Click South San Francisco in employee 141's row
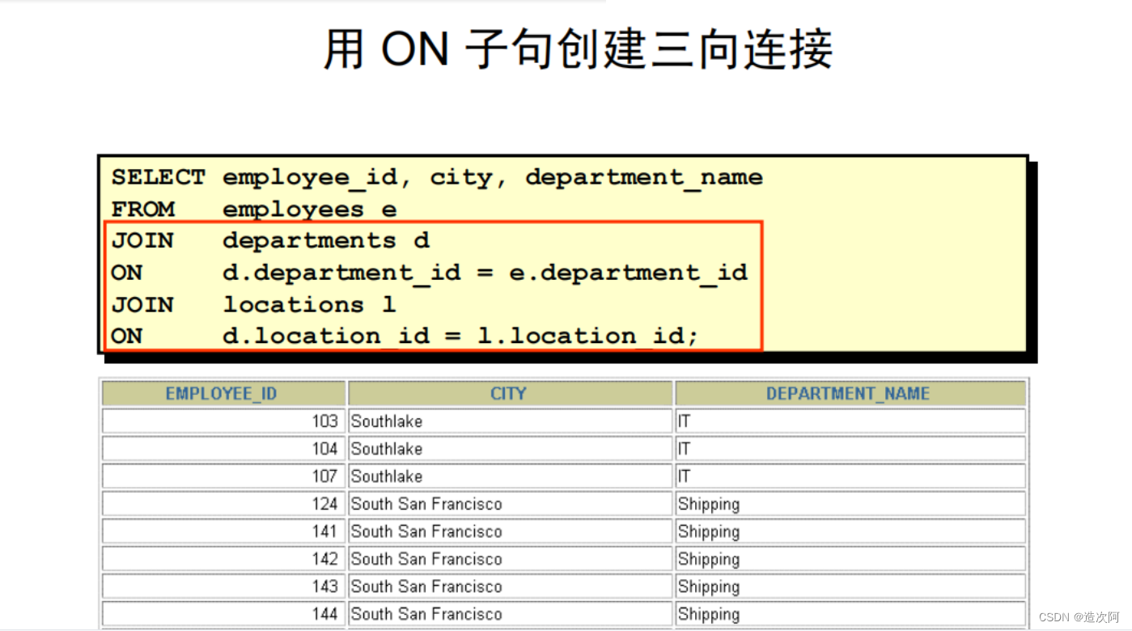Image resolution: width=1132 pixels, height=631 pixels. (x=511, y=531)
